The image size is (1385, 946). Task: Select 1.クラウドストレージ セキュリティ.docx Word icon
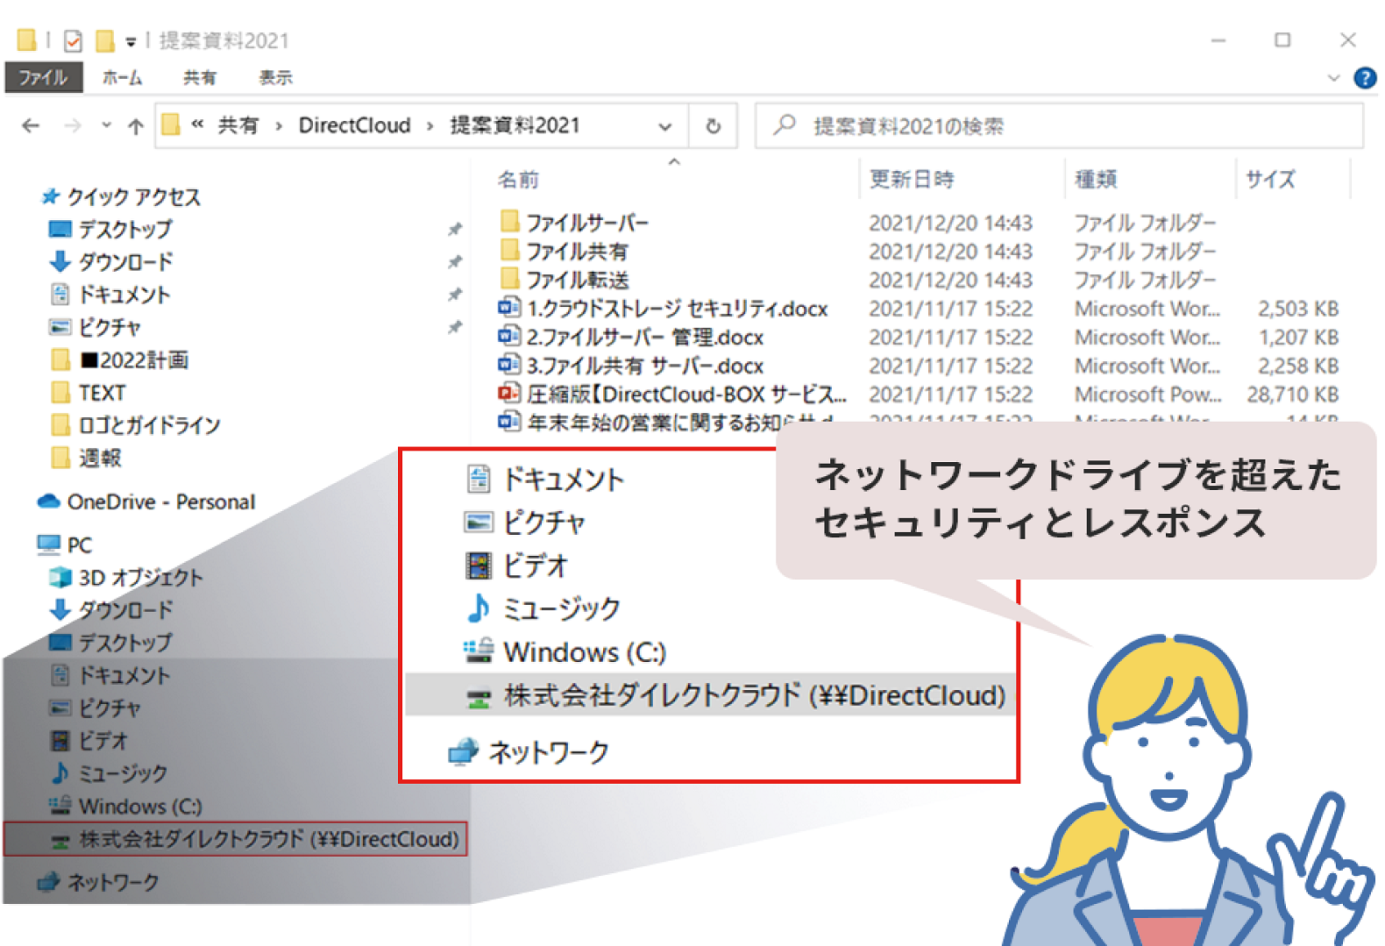(x=509, y=307)
